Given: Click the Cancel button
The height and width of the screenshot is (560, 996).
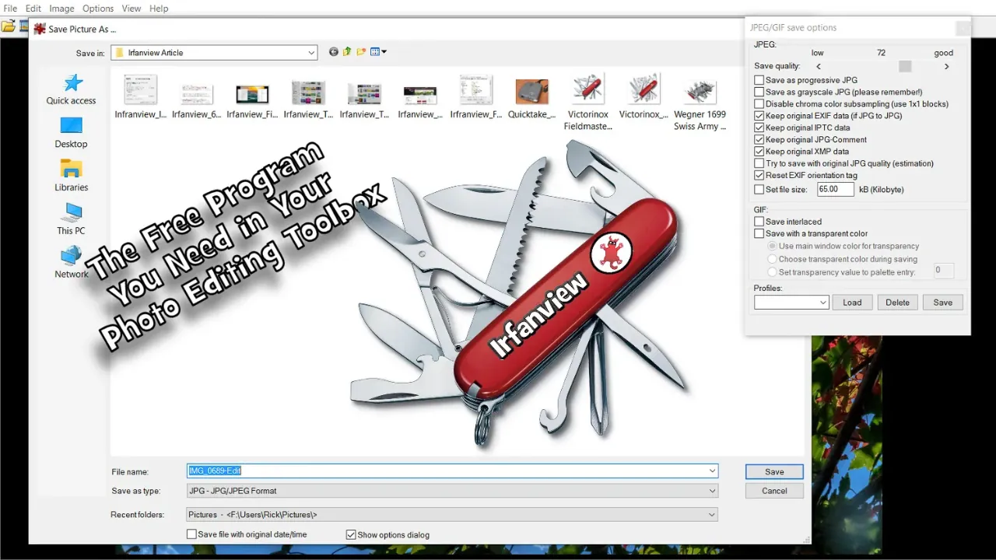Looking at the screenshot, I should point(774,491).
